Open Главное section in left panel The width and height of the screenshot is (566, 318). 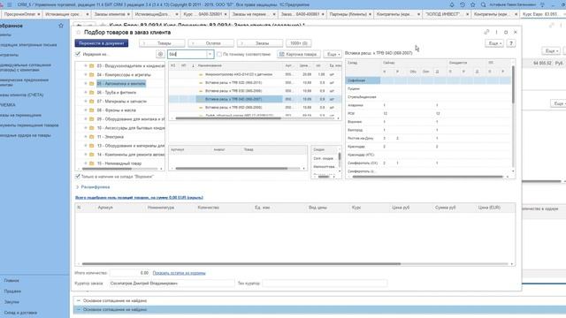11,280
